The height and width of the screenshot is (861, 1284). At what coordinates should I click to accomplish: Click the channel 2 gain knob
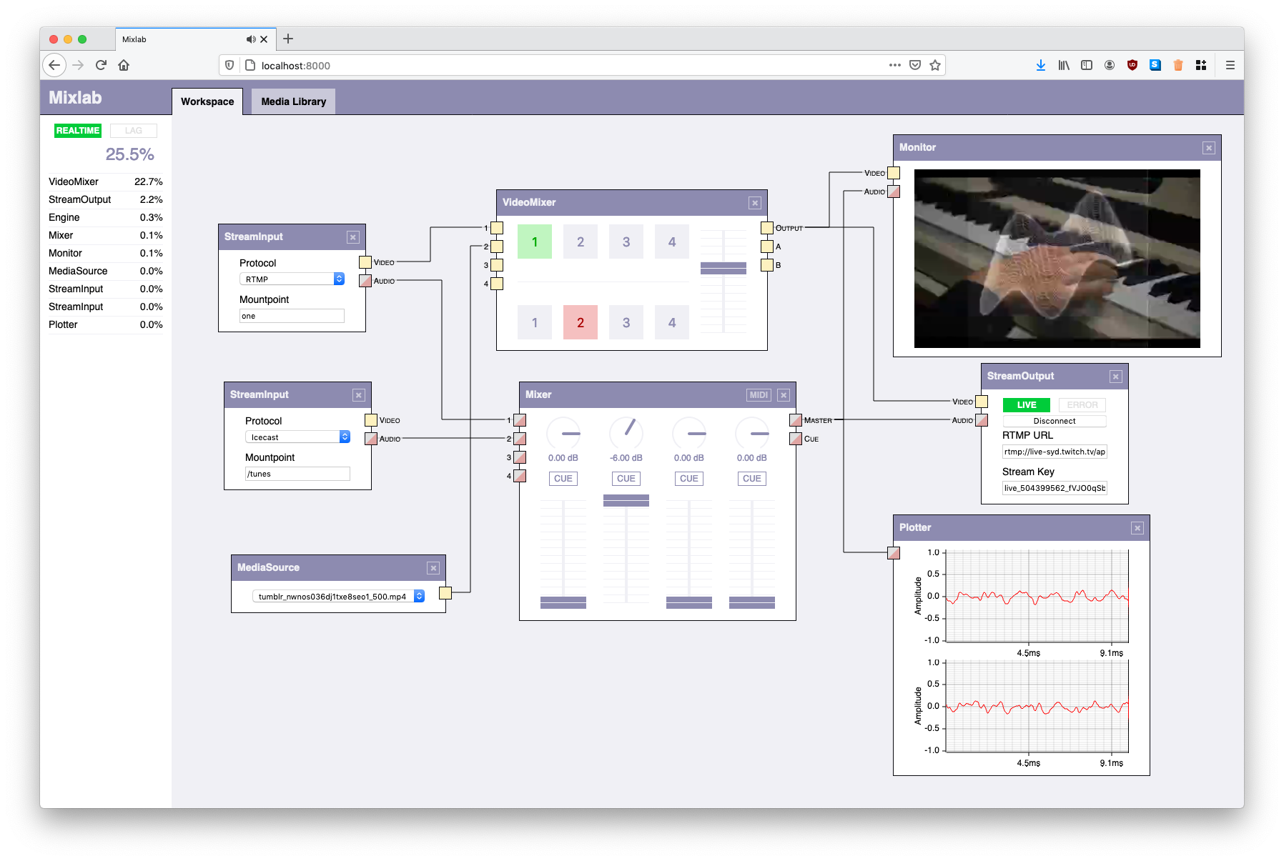626,433
